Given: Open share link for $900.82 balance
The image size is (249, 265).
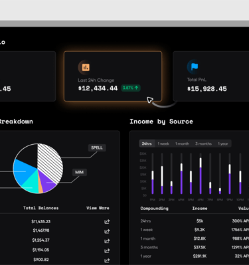Looking at the screenshot, I should (x=107, y=260).
